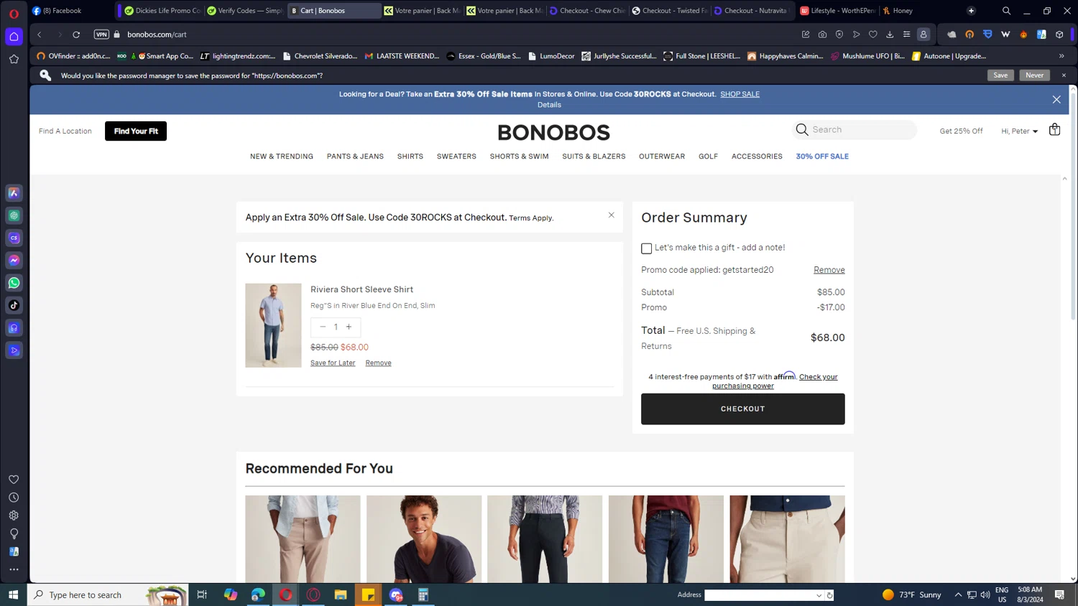Image resolution: width=1078 pixels, height=606 pixels.
Task: Open the Riviera Short Sleeve Shirt thumbnail
Action: pos(273,325)
